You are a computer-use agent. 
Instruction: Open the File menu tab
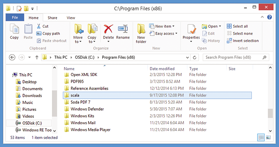(15, 18)
